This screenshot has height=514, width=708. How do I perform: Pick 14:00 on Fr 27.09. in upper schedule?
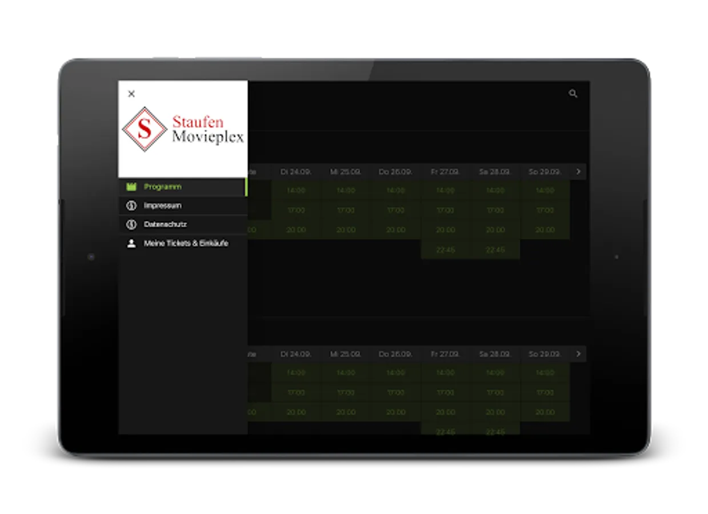click(445, 190)
